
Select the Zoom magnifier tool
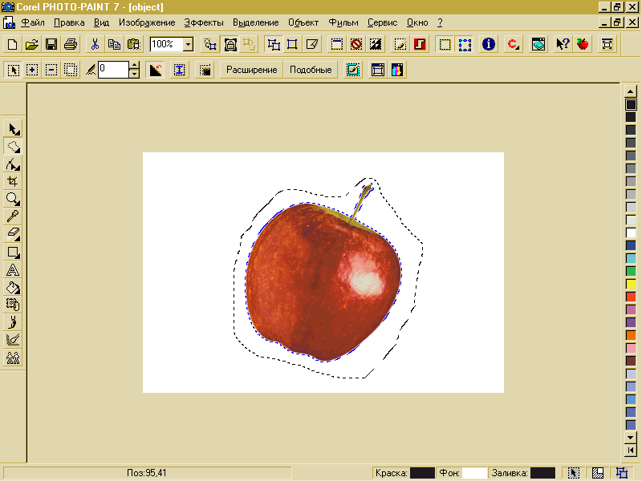point(13,199)
